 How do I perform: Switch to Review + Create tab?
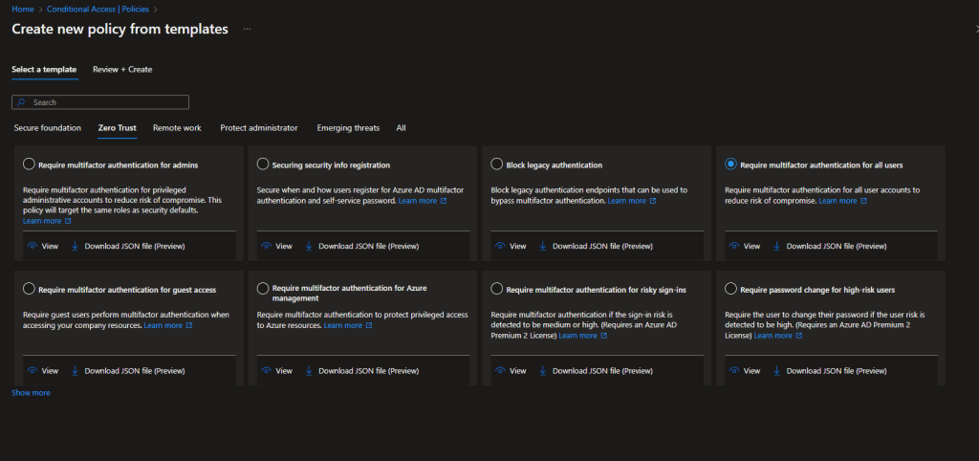(x=122, y=69)
